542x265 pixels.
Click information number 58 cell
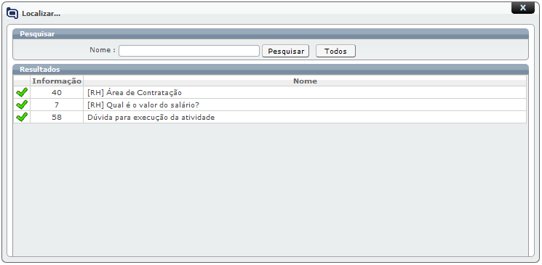57,118
